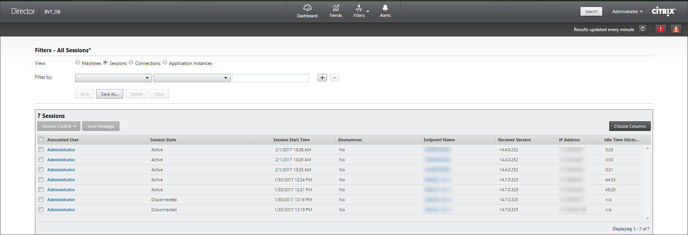Click the filter value text field
This screenshot has height=235, width=688.
tap(270, 78)
